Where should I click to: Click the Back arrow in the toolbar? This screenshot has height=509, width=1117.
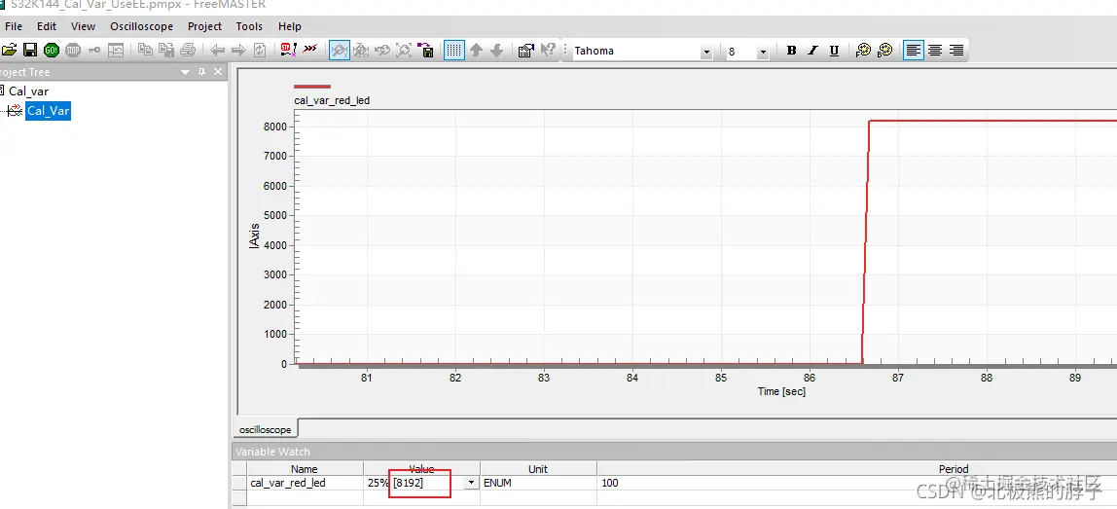pyautogui.click(x=218, y=50)
